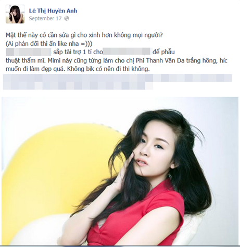Click the word "Mimi" in the post text
Image resolution: width=240 pixels, height=247 pixels.
pos(54,61)
